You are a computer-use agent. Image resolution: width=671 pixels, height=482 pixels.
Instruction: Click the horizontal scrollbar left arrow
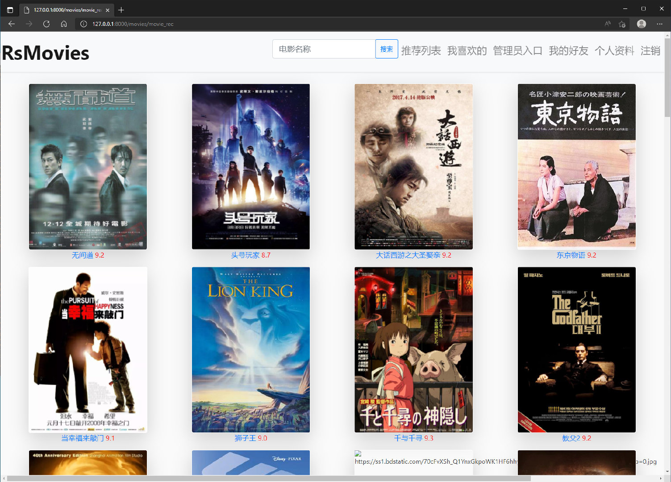tap(4, 478)
